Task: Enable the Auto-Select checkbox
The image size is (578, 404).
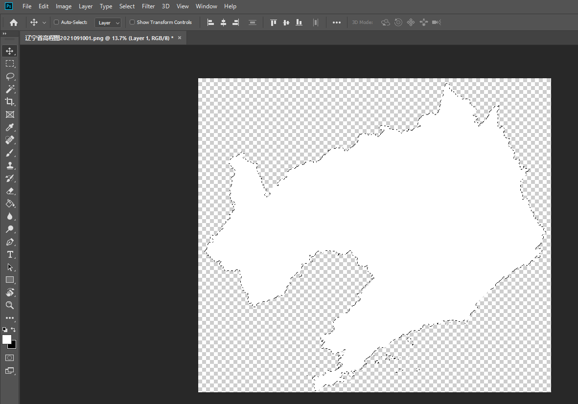Action: [x=56, y=22]
